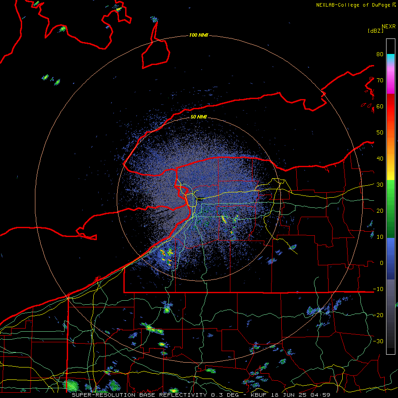Image resolution: width=398 pixels, height=398 pixels.
Task: Click the KBUF station identifier in caption
Action: tap(259, 395)
